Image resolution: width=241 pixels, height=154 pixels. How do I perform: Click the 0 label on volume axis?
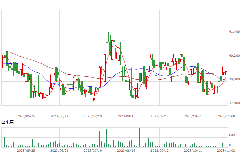point(230,145)
